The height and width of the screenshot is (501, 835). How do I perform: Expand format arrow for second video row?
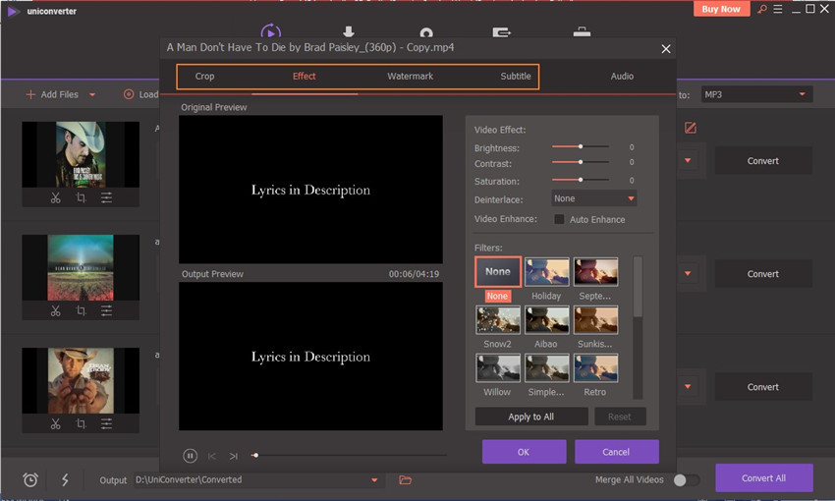click(x=688, y=274)
